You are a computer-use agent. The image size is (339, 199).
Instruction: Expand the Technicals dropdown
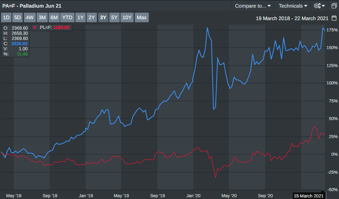(x=293, y=6)
